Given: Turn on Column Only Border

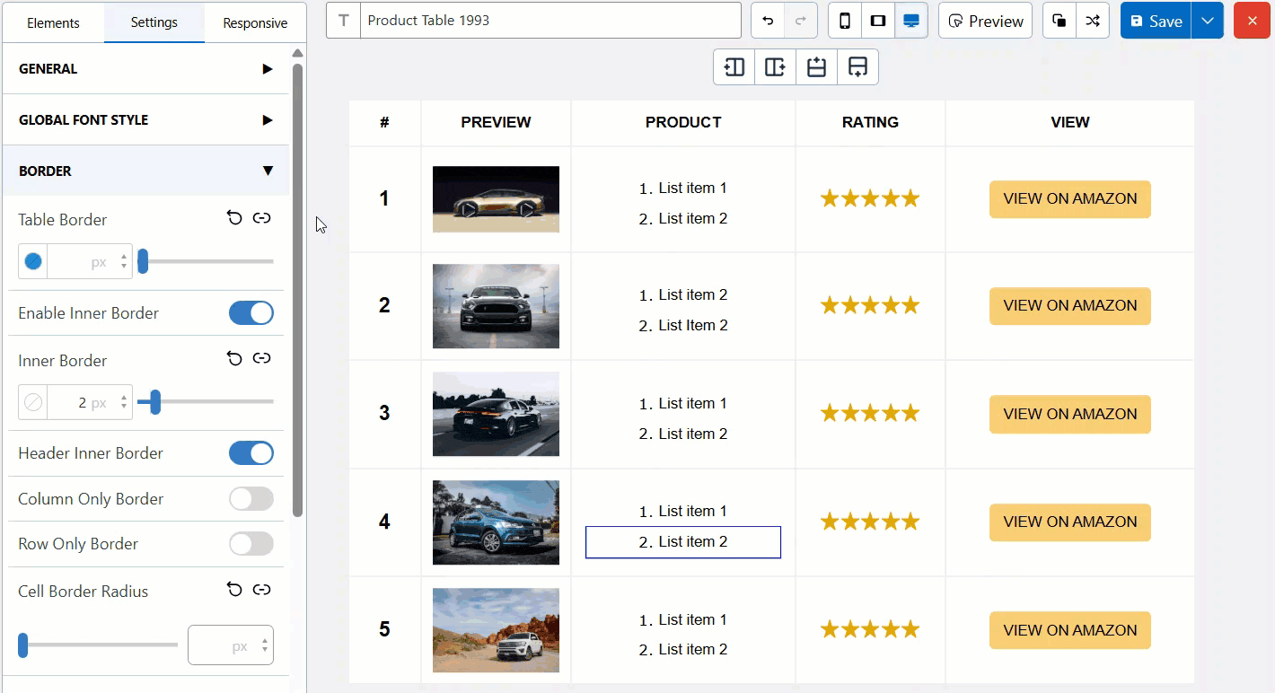Looking at the screenshot, I should coord(251,499).
